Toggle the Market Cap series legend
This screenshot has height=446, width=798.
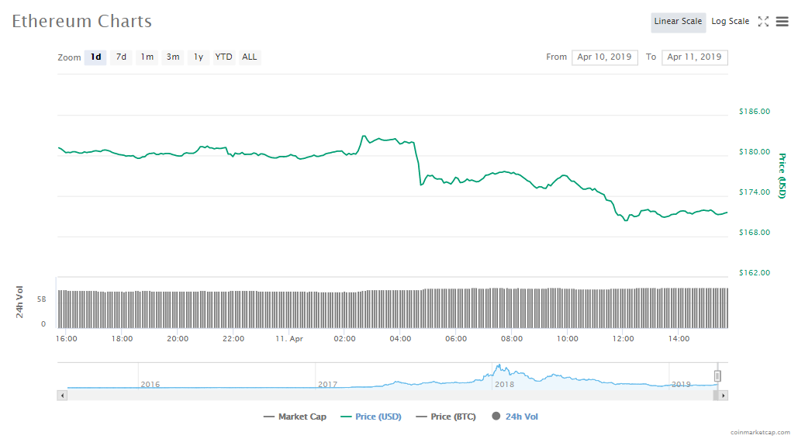[295, 417]
